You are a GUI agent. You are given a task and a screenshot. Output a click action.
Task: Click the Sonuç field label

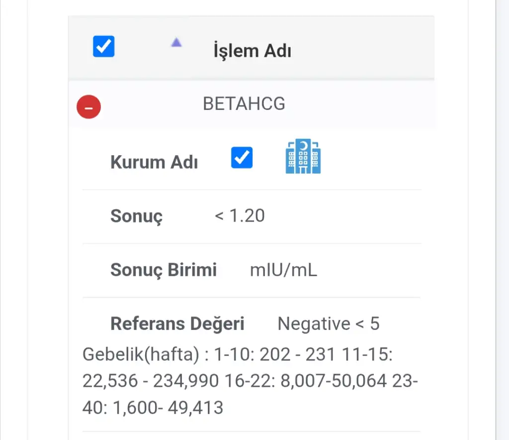(x=136, y=217)
